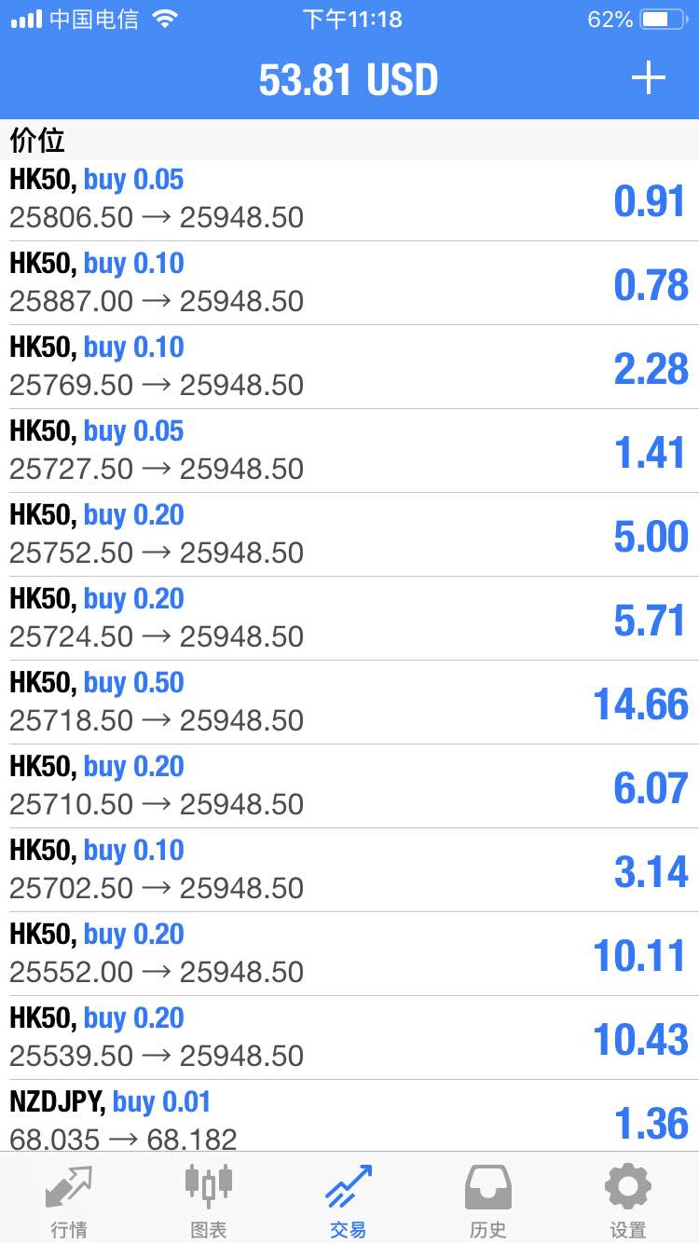
Task: Select HK50 position opened at 25539.50
Action: [349, 1038]
